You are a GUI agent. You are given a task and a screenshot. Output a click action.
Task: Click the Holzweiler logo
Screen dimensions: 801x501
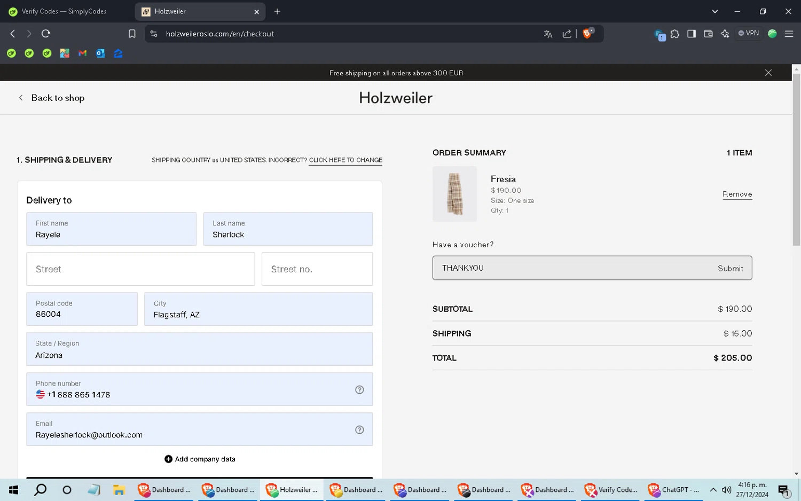coord(396,98)
